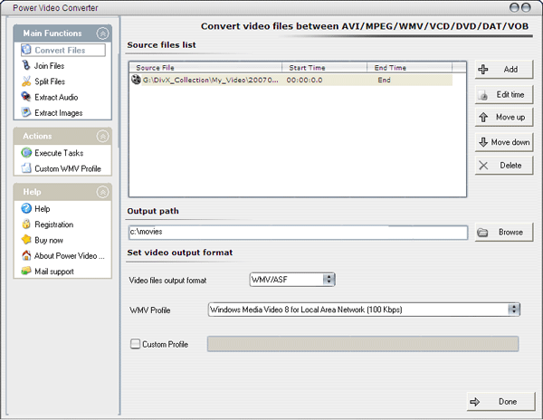Add a source file with Add button
The height and width of the screenshot is (420, 543).
pos(504,70)
